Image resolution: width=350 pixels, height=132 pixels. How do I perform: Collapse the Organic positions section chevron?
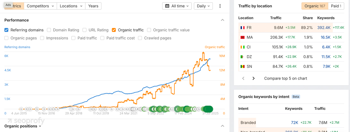[222, 126]
